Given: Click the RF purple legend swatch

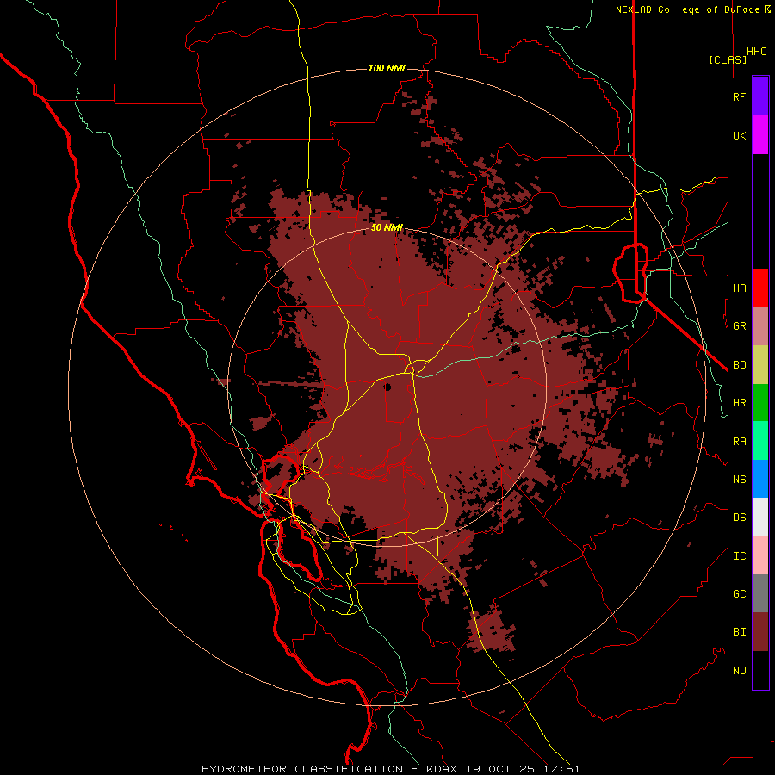Looking at the screenshot, I should 760,96.
